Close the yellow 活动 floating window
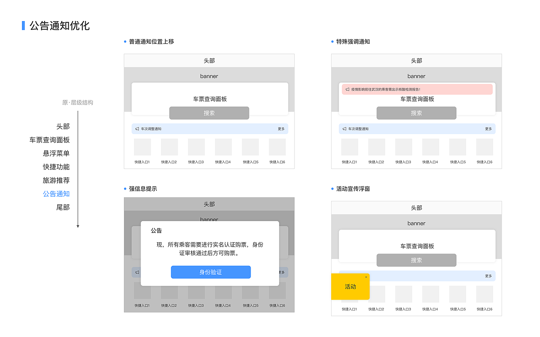The image size is (540, 337). coord(366,276)
